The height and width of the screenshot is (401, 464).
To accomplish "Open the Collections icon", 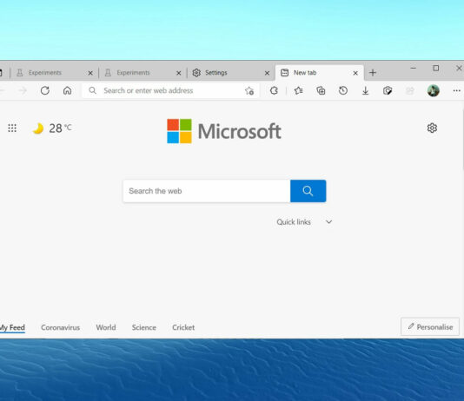I will [321, 90].
